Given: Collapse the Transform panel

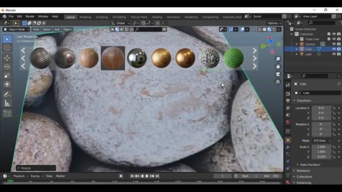Looking at the screenshot, I should click(304, 101).
